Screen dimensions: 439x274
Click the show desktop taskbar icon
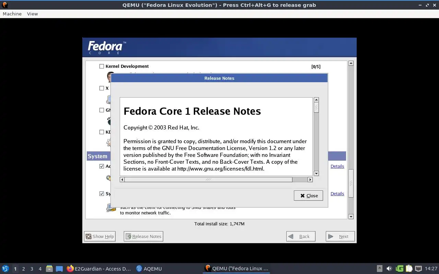click(x=59, y=269)
